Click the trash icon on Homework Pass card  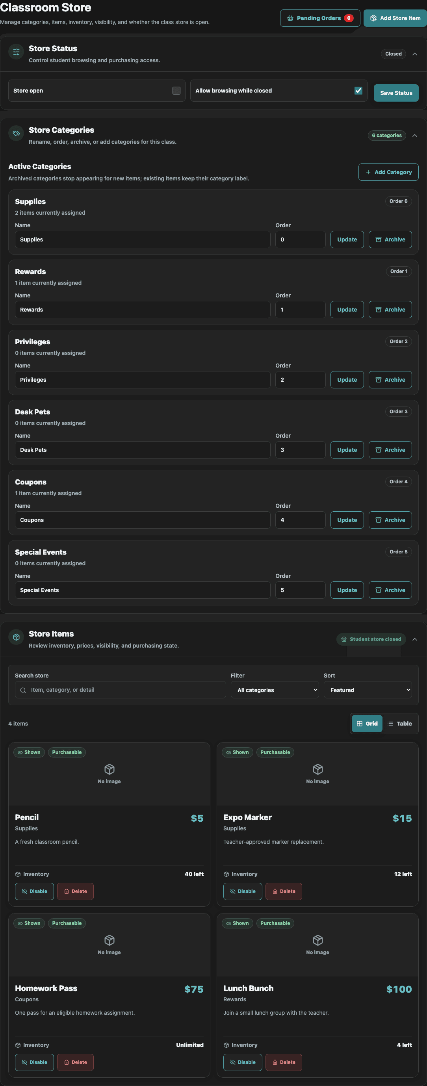point(66,1062)
